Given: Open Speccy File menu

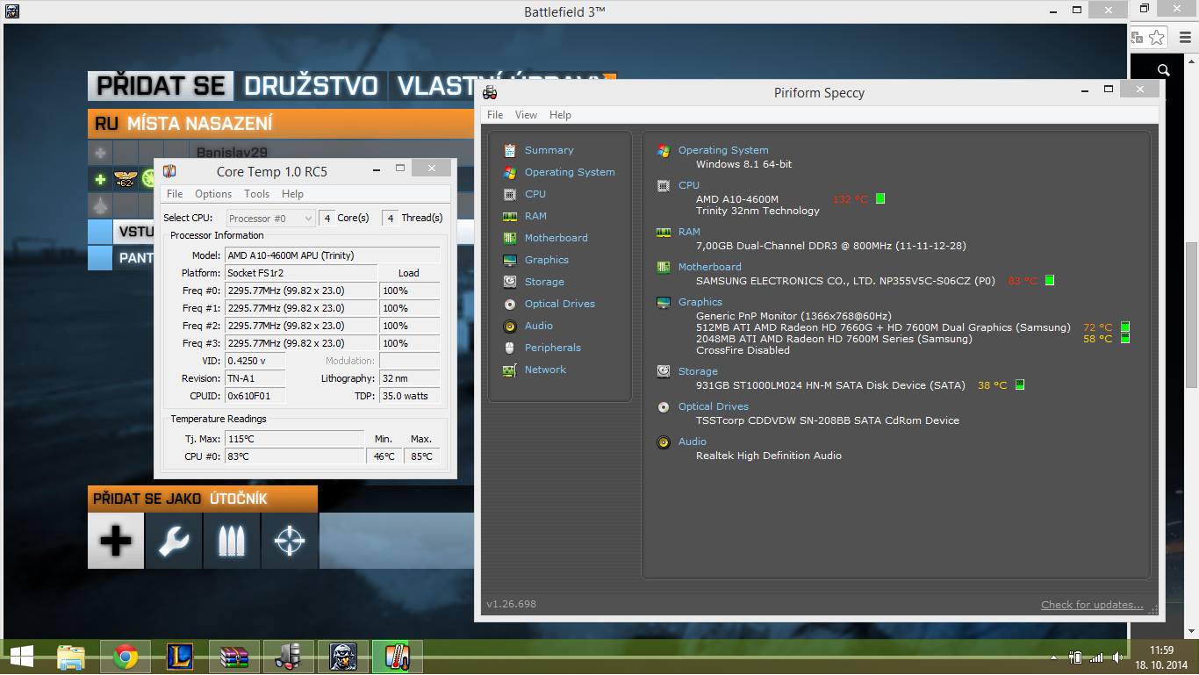Looking at the screenshot, I should pyautogui.click(x=495, y=115).
